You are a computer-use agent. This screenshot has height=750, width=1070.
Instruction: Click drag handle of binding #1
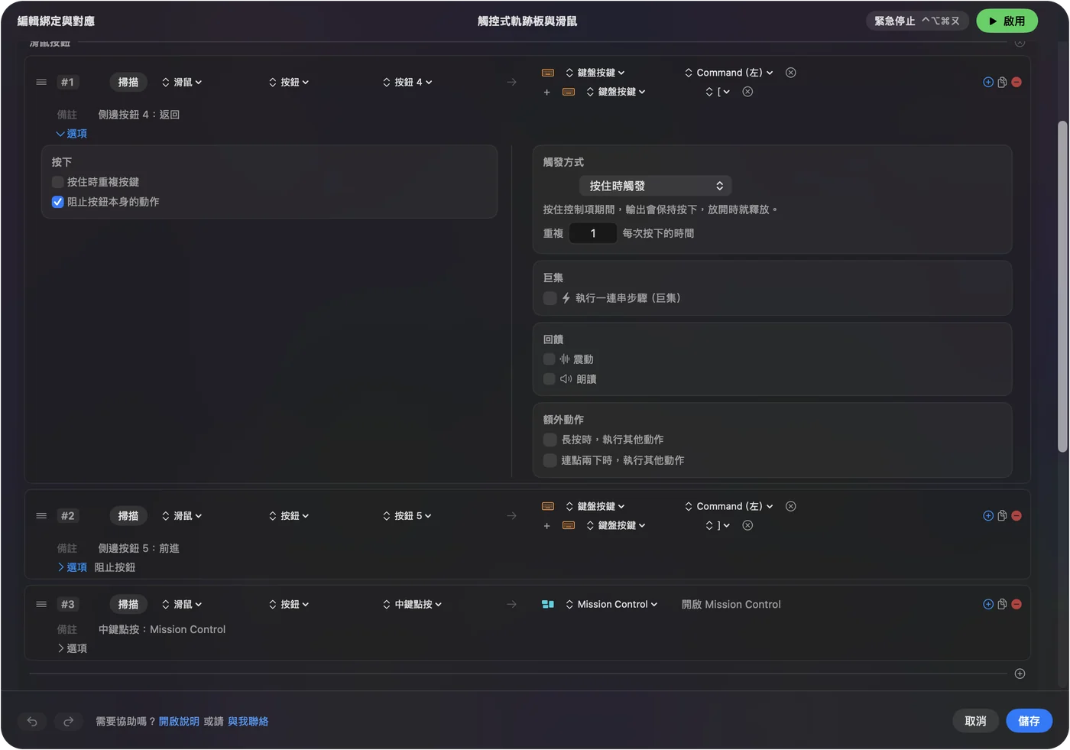tap(41, 82)
